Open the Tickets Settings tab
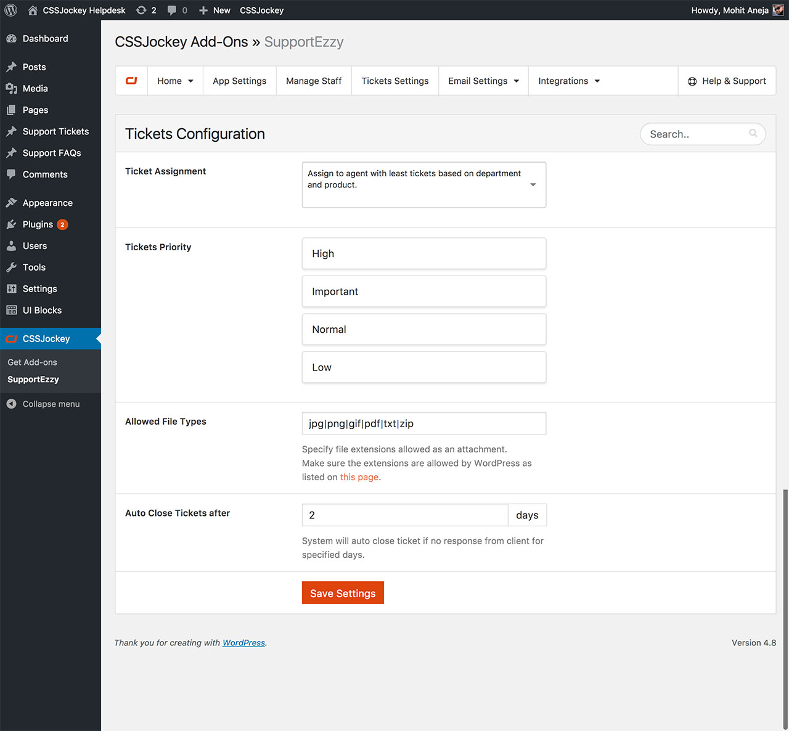Viewport: 789px width, 731px height. point(395,81)
